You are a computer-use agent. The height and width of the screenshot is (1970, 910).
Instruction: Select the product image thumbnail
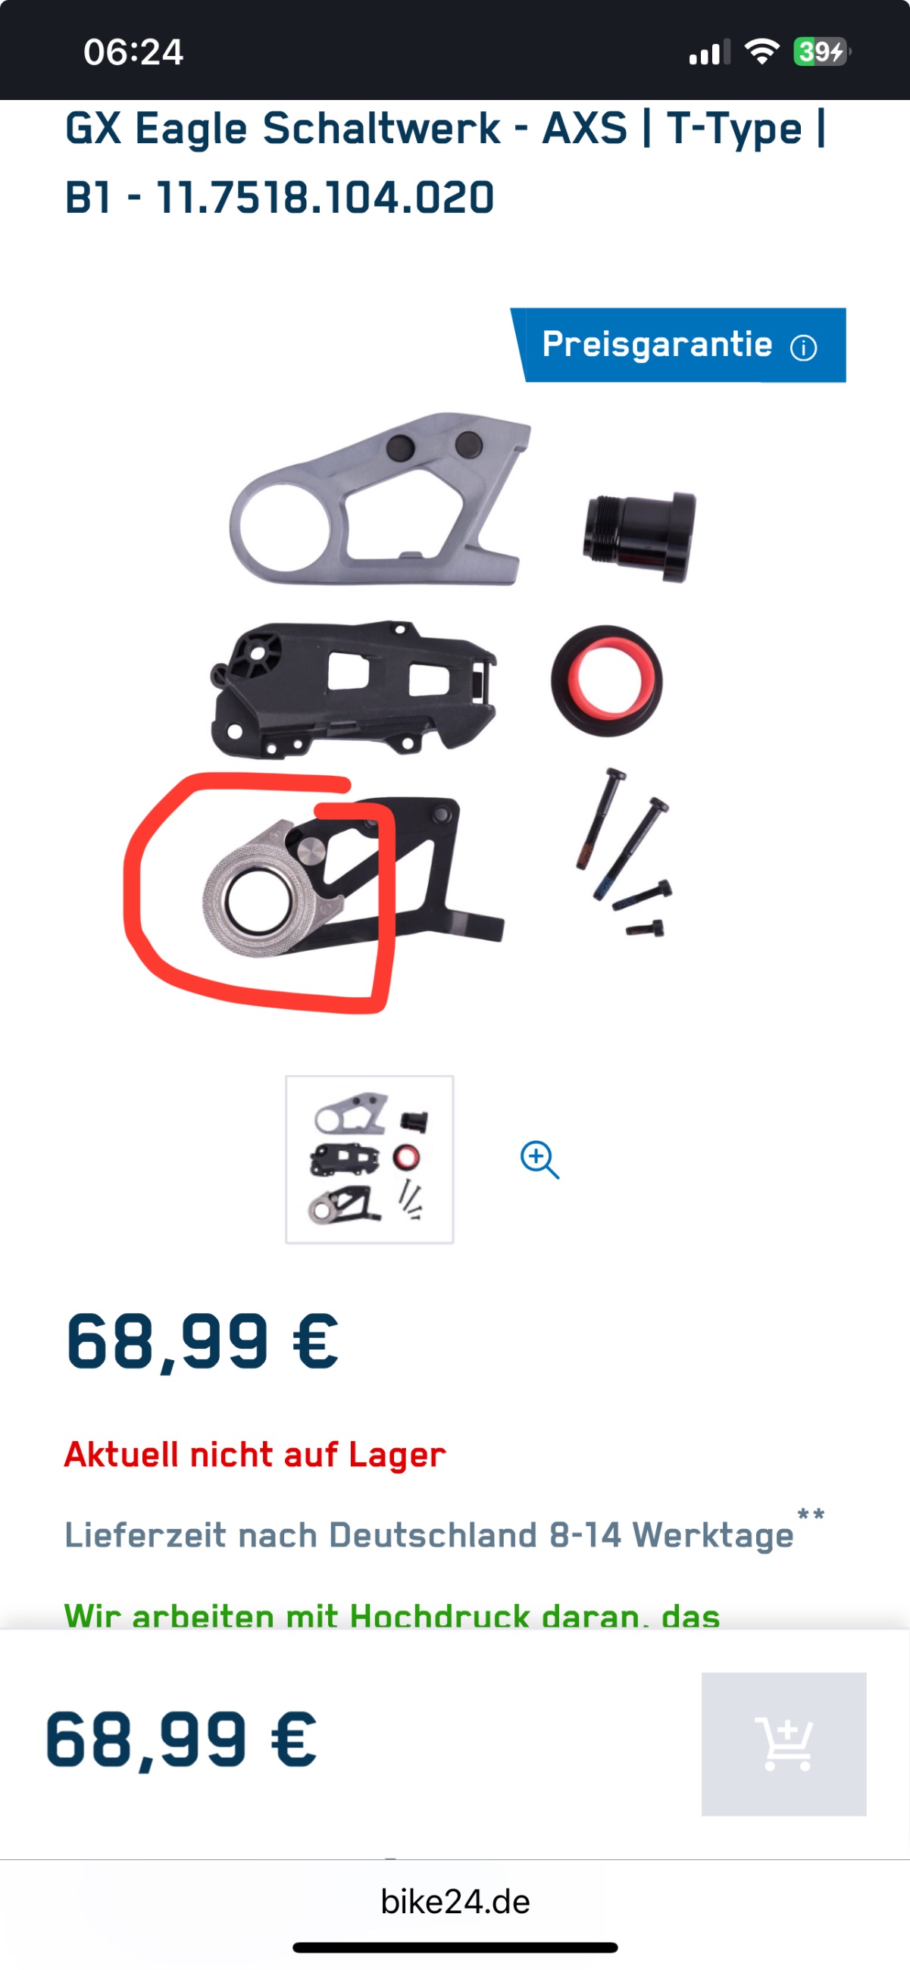click(x=369, y=1159)
